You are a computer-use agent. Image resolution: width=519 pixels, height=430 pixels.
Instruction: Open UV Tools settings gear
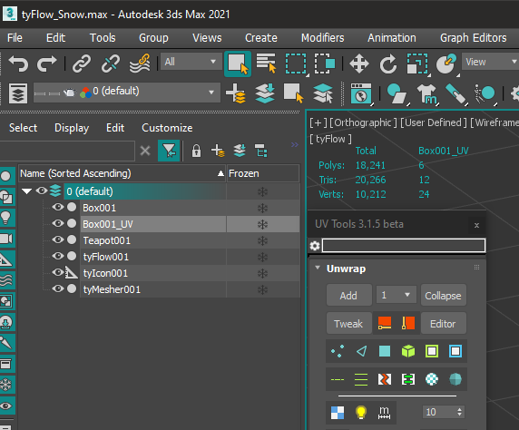pos(315,246)
